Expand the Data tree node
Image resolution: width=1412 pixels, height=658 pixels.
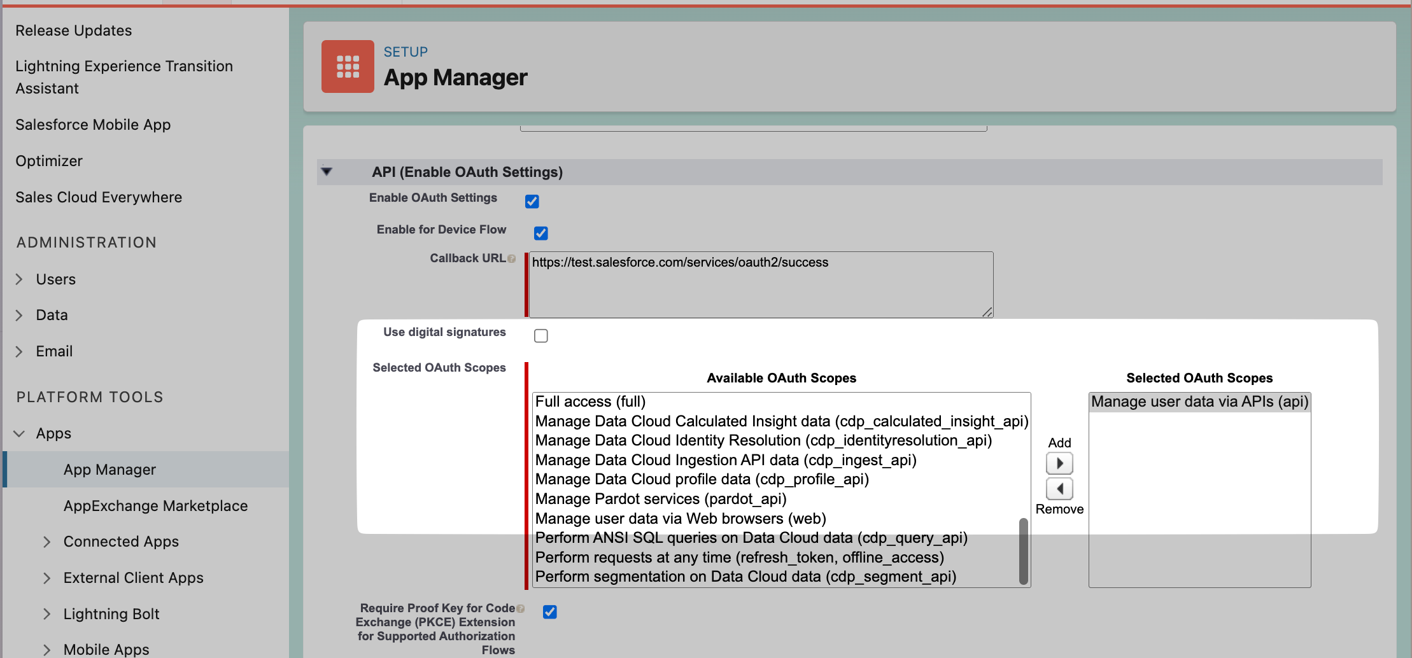pyautogui.click(x=19, y=315)
